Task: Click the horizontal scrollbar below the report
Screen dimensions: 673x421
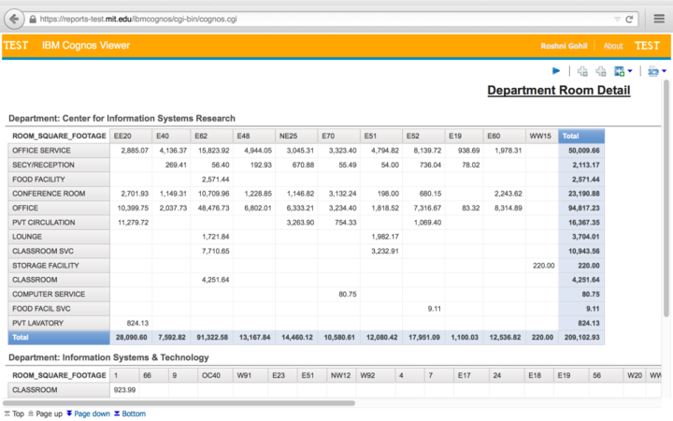Action: (178, 403)
